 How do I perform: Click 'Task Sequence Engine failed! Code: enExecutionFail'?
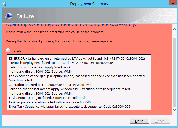(x=47, y=98)
